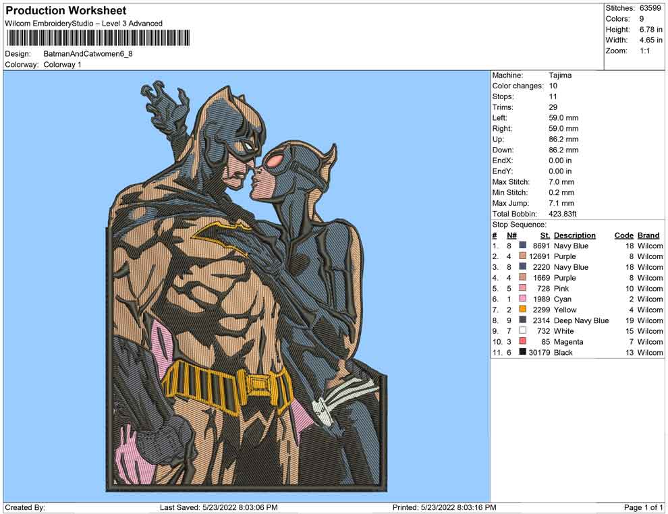Click the 'Printed: 5/23/2022 8:03:16 PM' footer
The width and height of the screenshot is (668, 514).
[445, 507]
